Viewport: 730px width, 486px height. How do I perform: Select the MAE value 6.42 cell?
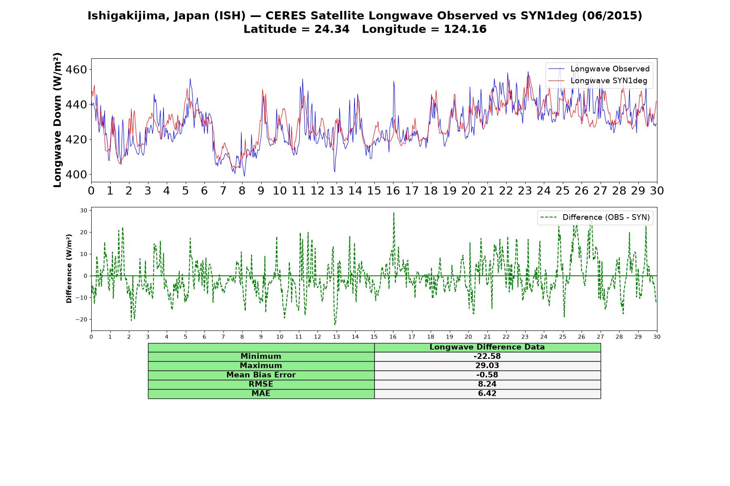click(487, 394)
